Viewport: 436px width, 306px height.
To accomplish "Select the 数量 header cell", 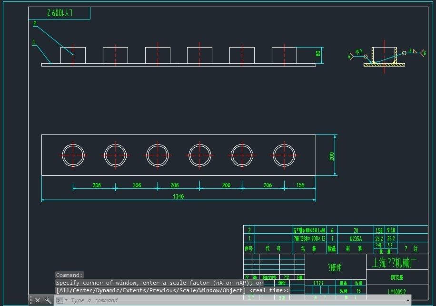I will [332, 249].
